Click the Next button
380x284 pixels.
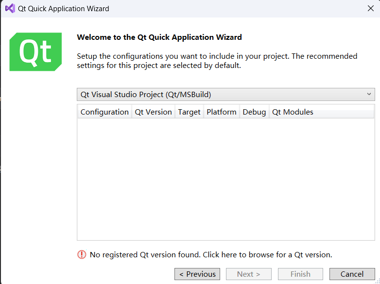[x=248, y=274]
